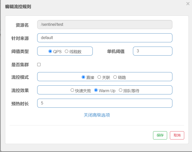This screenshot has width=192, height=152.
Task: Choose 关联 flow control mode
Action: pyautogui.click(x=99, y=77)
